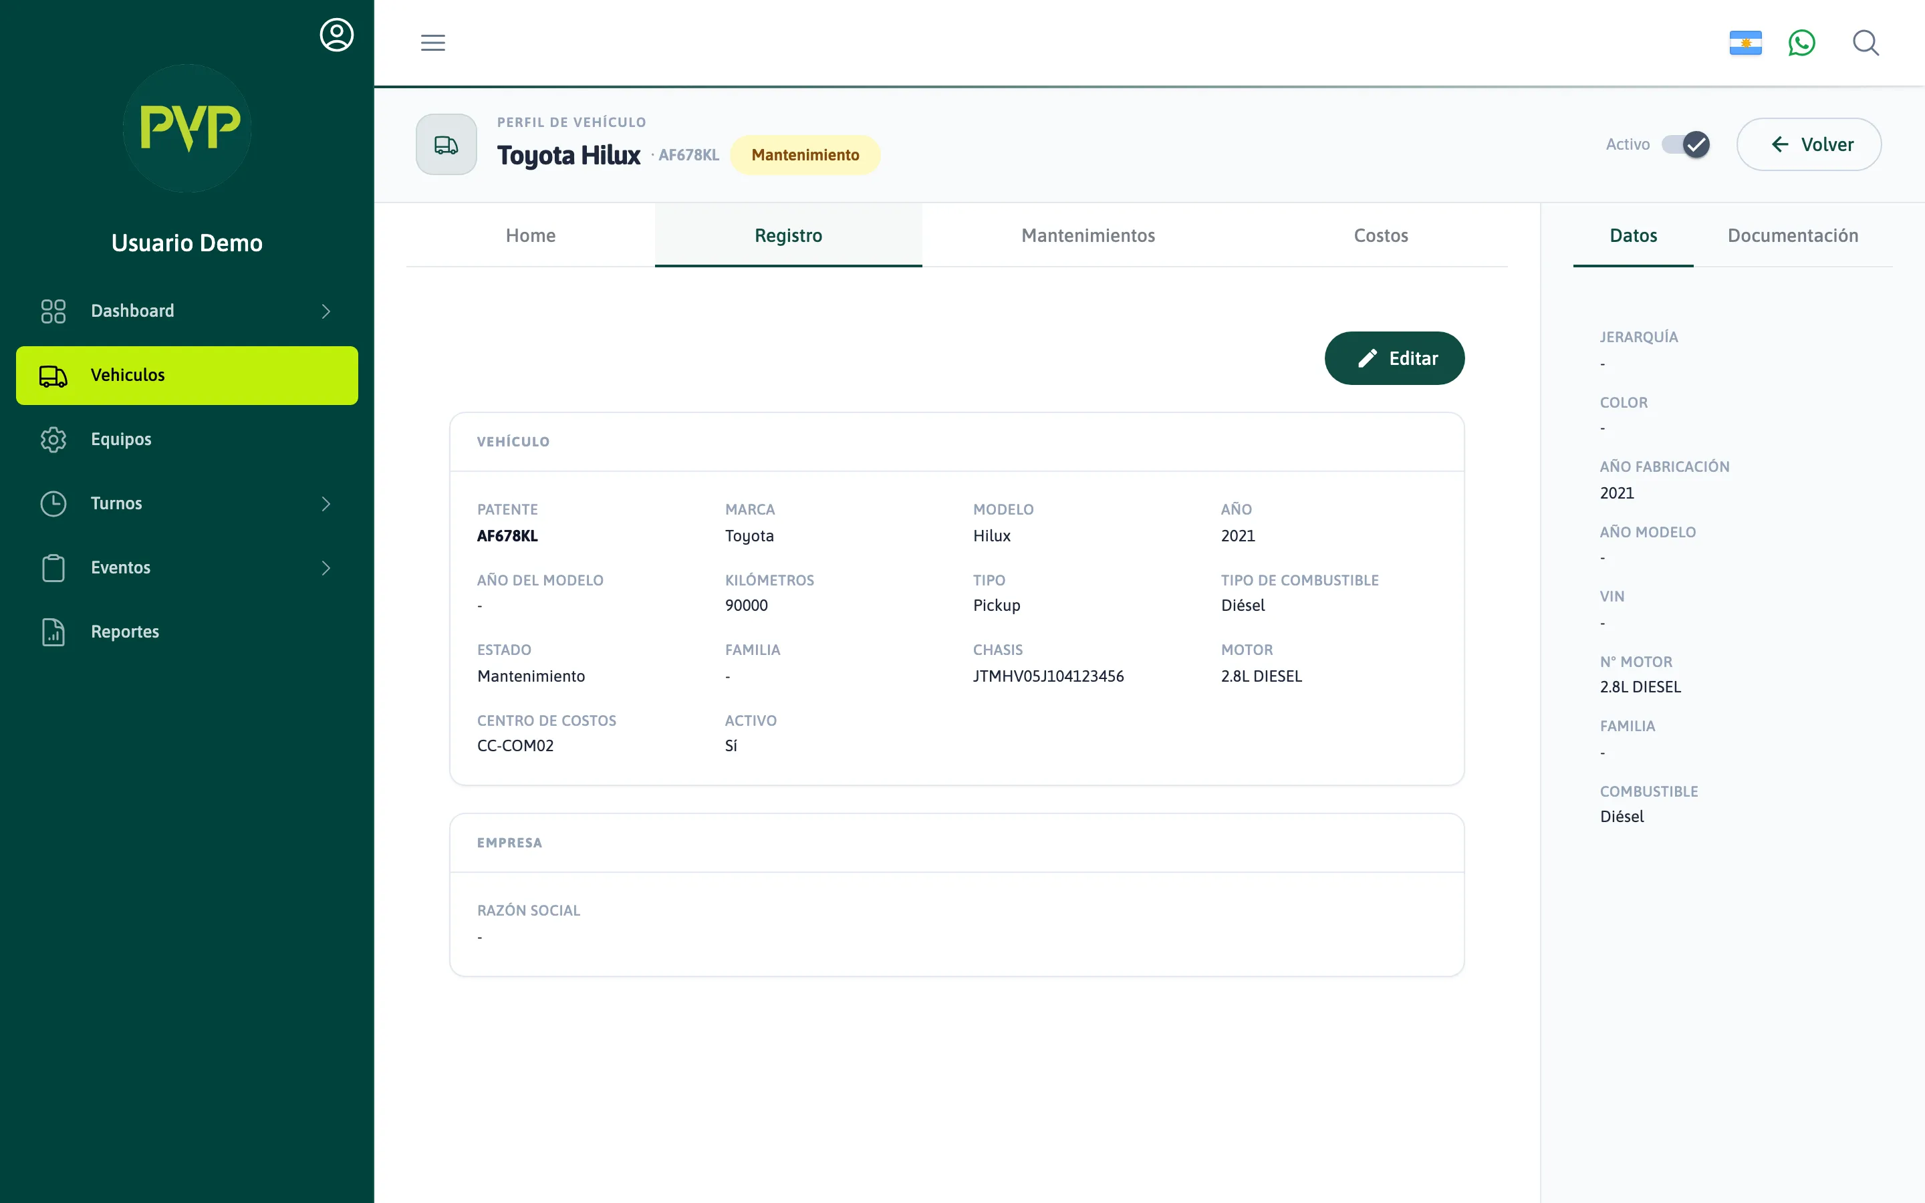Expand the Eventos submenu chevron
Image resolution: width=1925 pixels, height=1203 pixels.
tap(326, 568)
